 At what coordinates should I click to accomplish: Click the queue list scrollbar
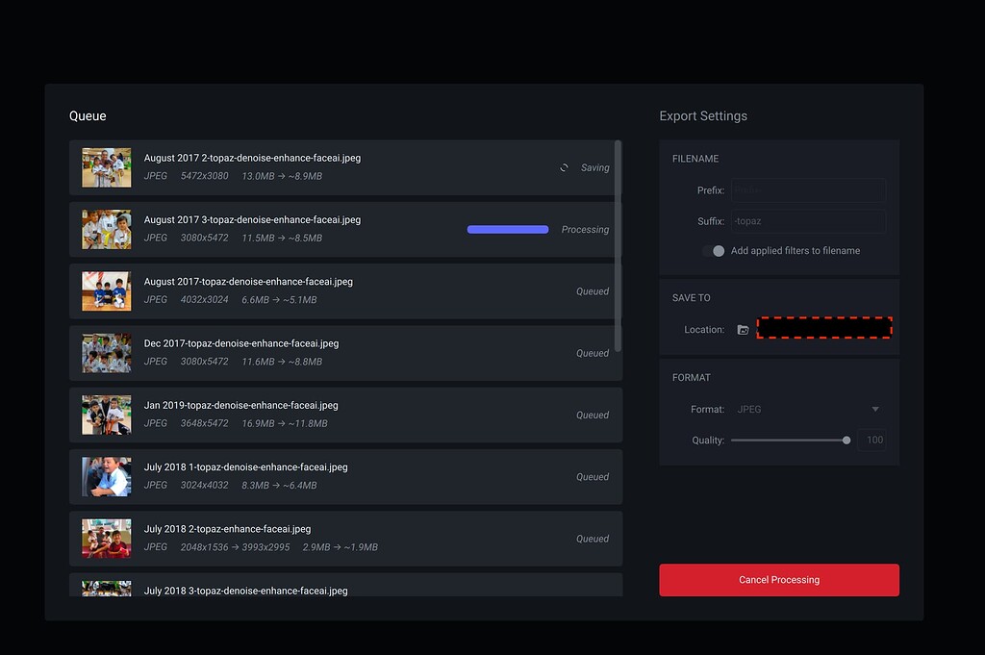coord(618,246)
